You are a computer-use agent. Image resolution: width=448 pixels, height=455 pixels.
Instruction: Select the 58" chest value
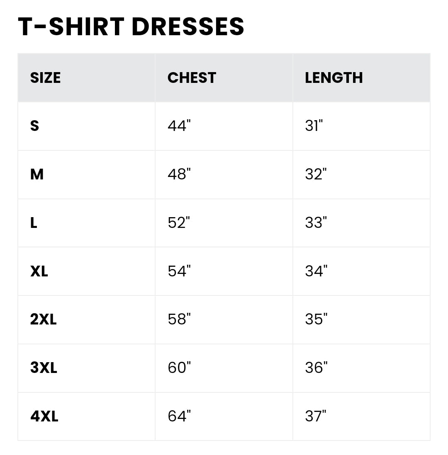pos(179,319)
